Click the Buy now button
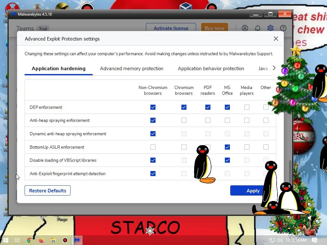Screen dimensions: 327x245 (x=214, y=28)
